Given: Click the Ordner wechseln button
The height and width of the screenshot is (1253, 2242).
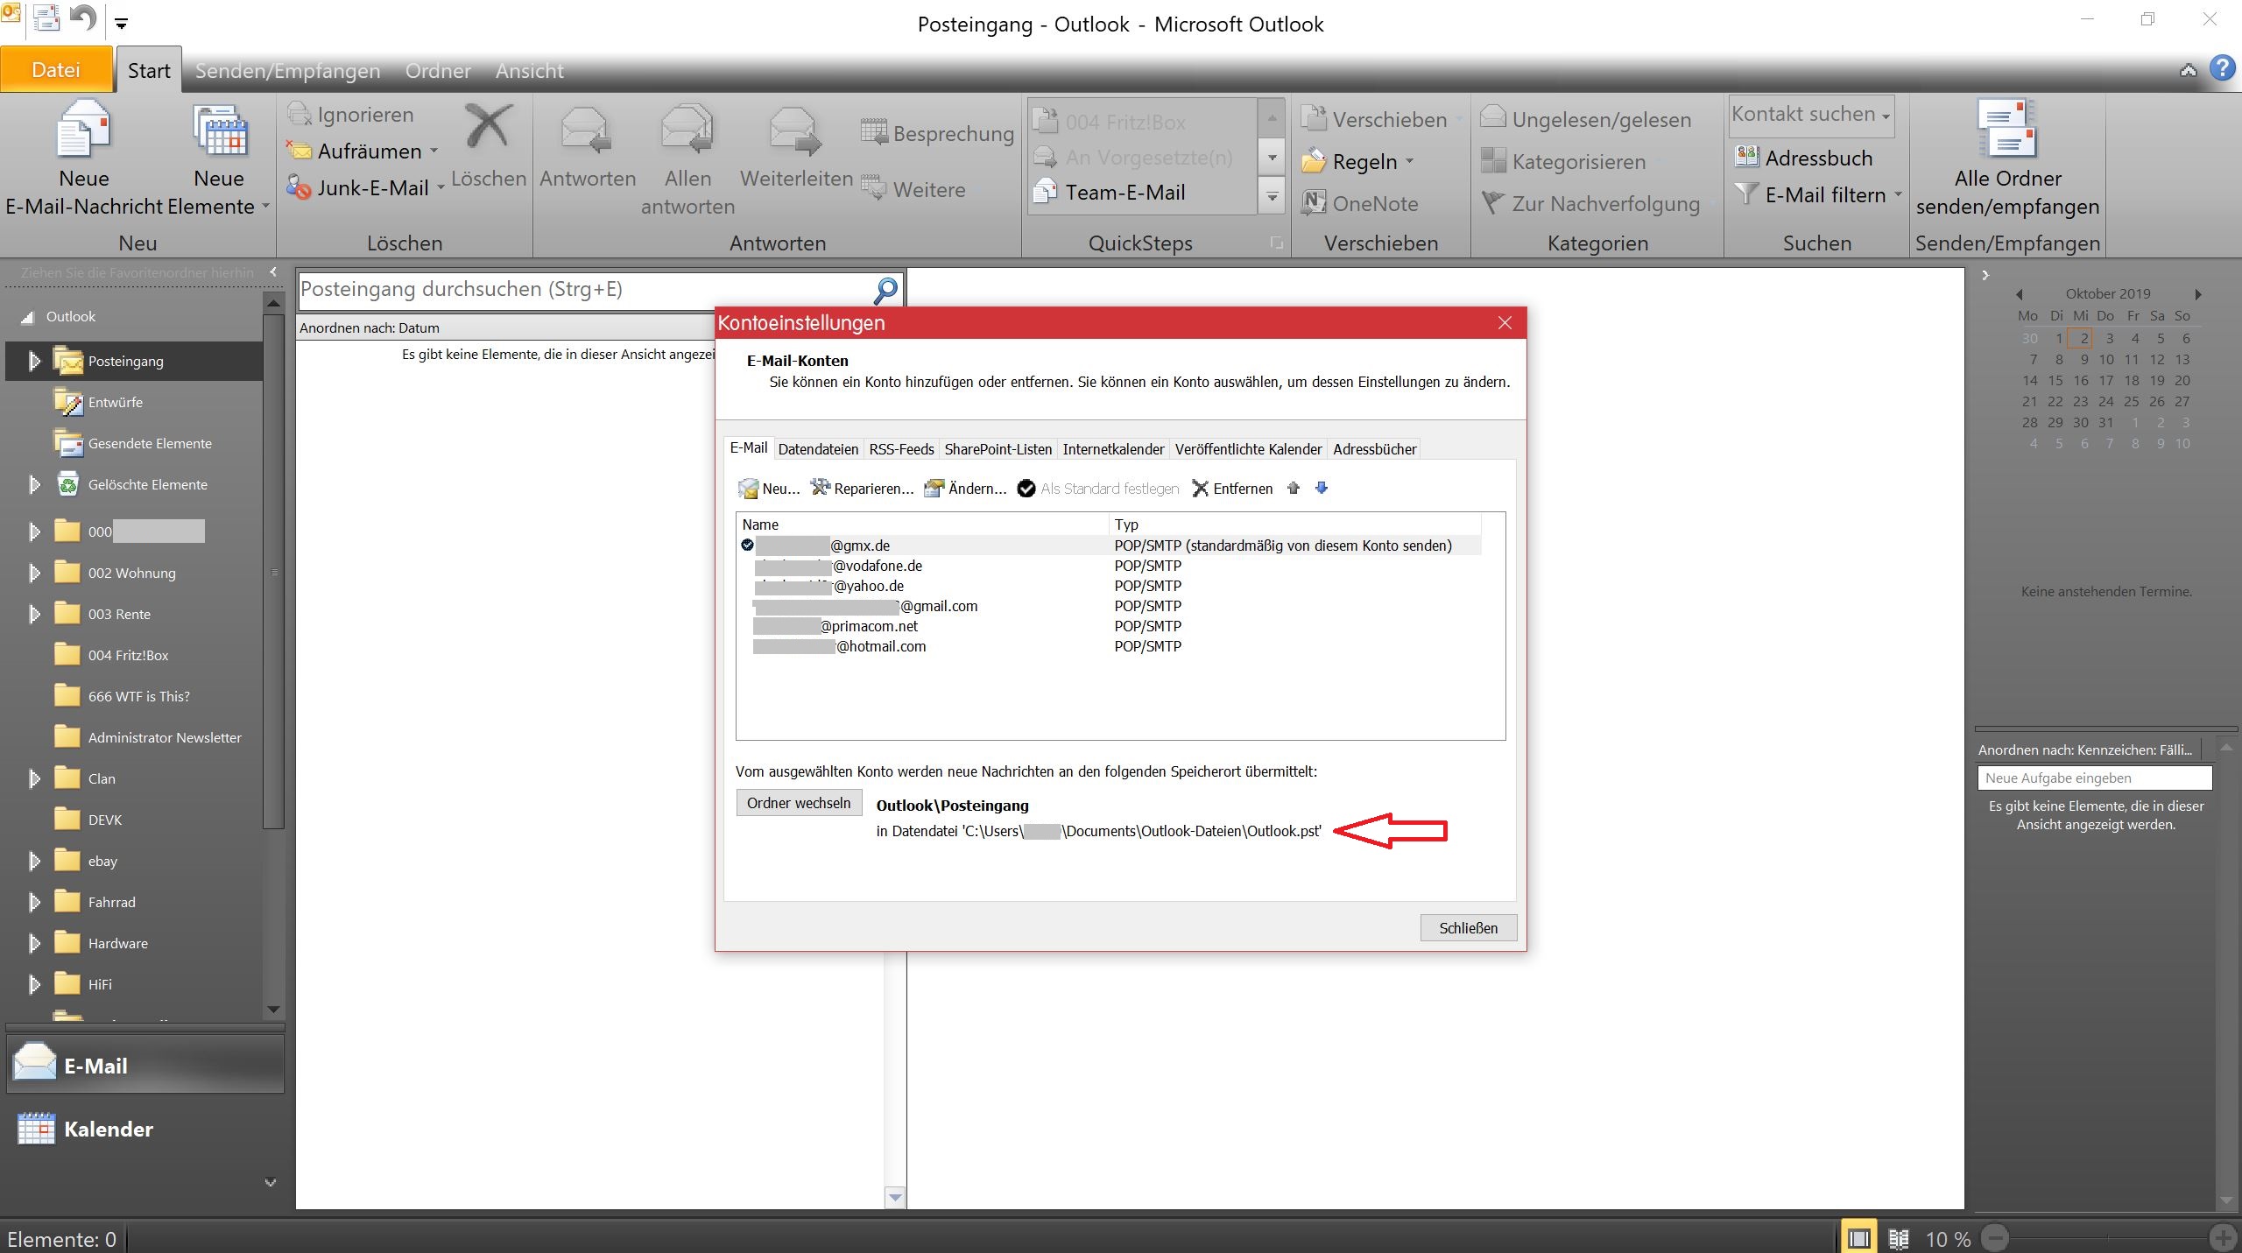Looking at the screenshot, I should click(x=798, y=803).
